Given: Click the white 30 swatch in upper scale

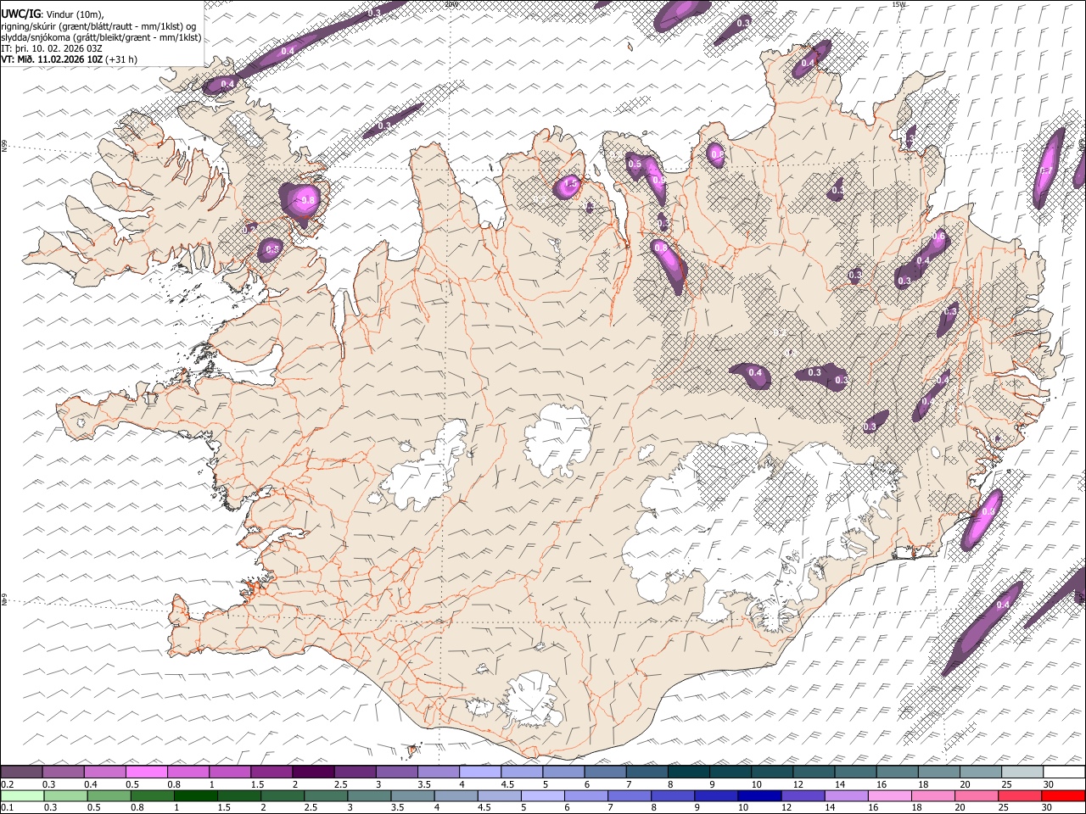Looking at the screenshot, I should 1063,772.
